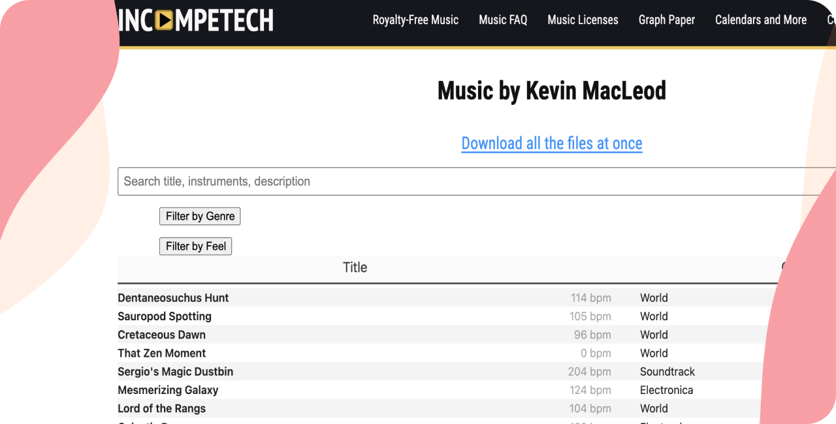Open the Cretaceous Dawn song
The width and height of the screenshot is (836, 424).
161,335
